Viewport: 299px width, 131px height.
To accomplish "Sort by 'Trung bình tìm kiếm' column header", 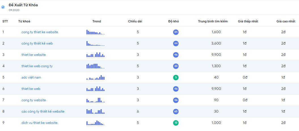I will click(215, 21).
